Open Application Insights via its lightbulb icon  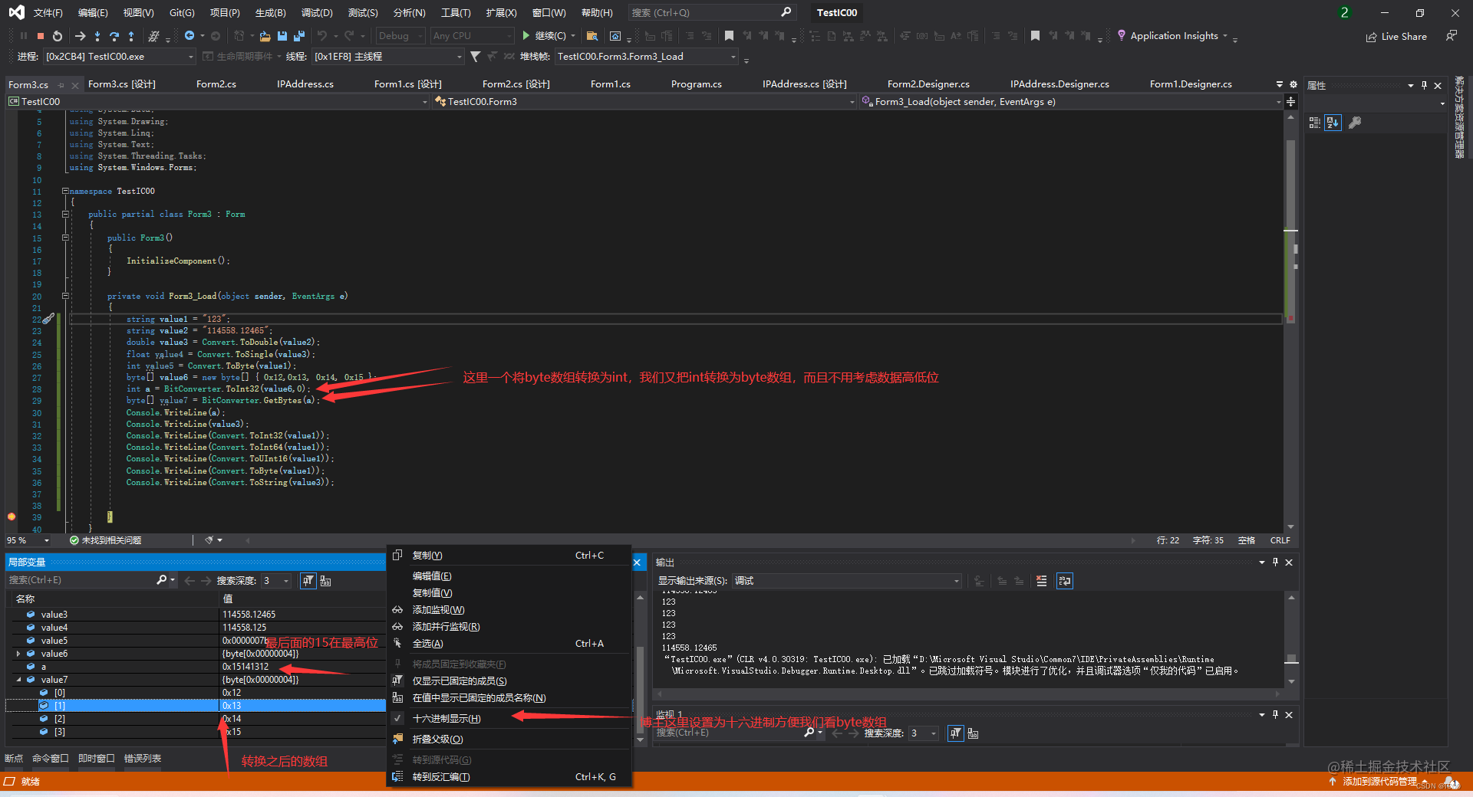point(1122,36)
